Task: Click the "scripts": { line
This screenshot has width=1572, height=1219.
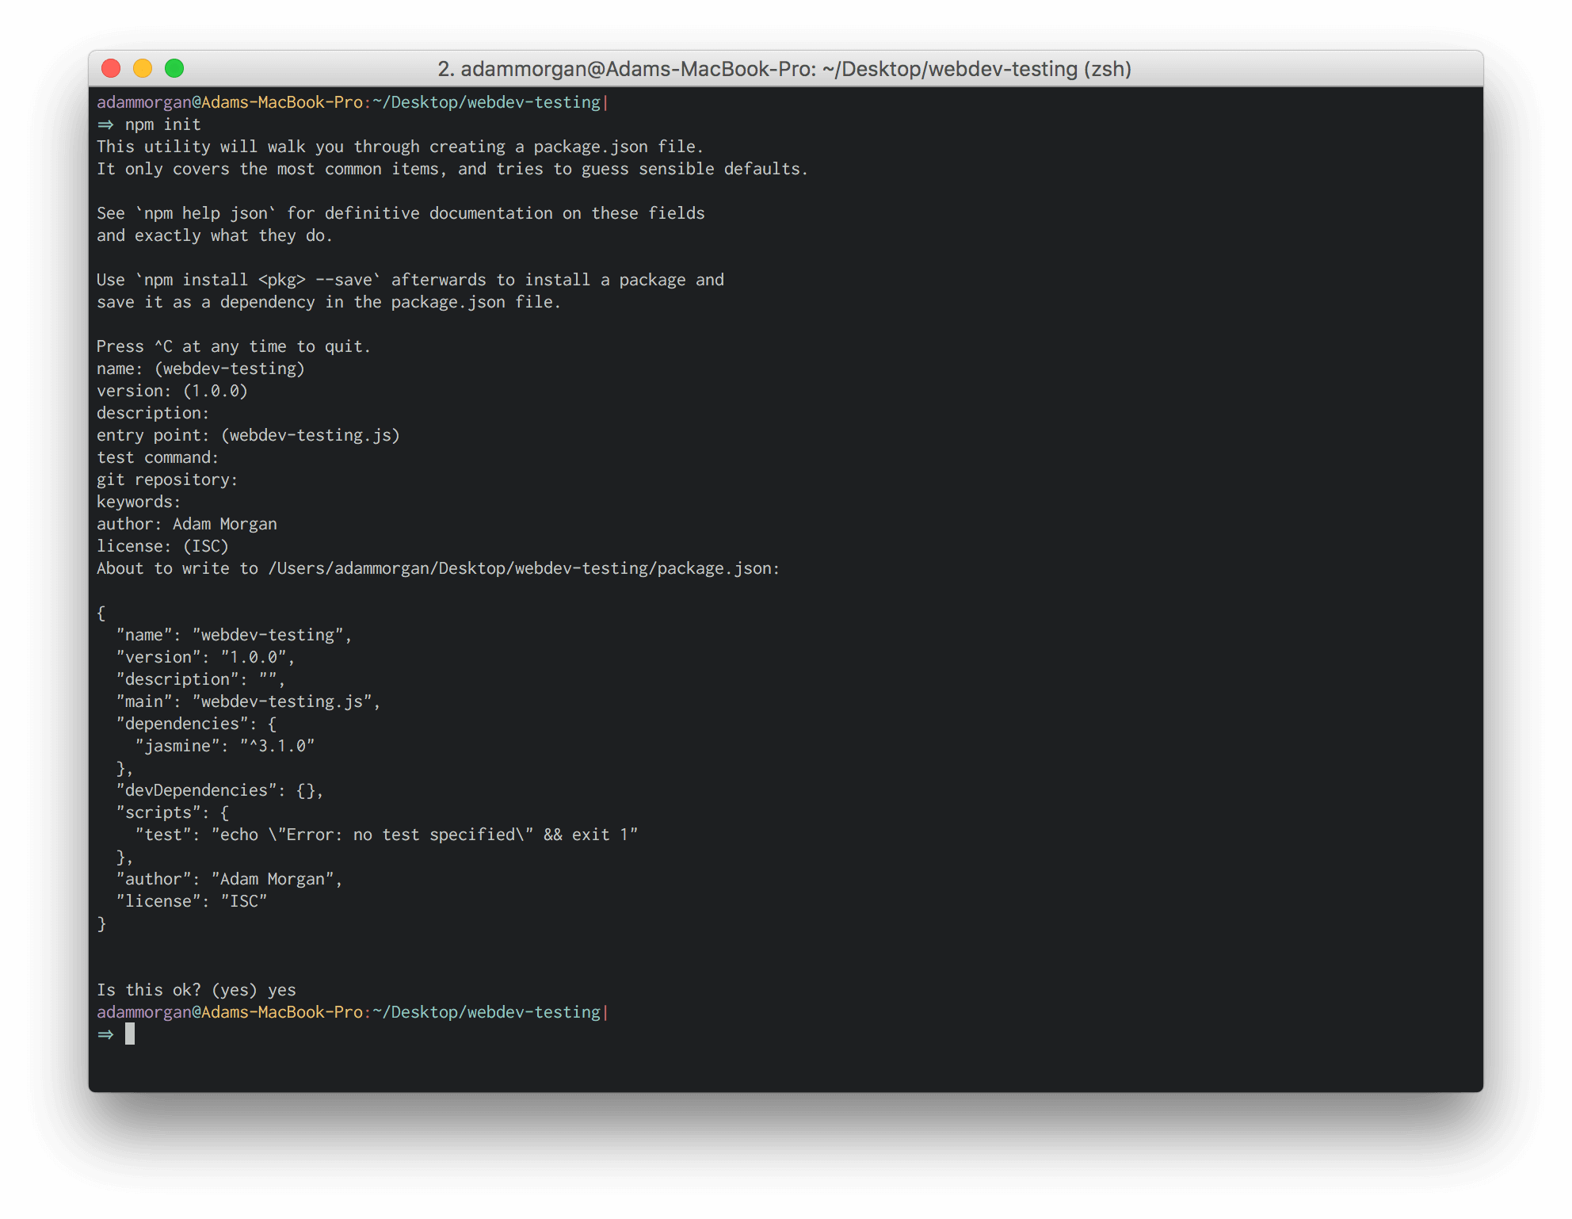Action: point(173,812)
